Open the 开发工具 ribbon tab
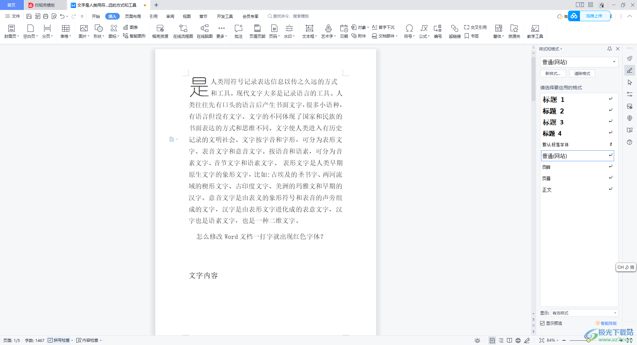Image resolution: width=637 pixels, height=345 pixels. pyautogui.click(x=225, y=16)
